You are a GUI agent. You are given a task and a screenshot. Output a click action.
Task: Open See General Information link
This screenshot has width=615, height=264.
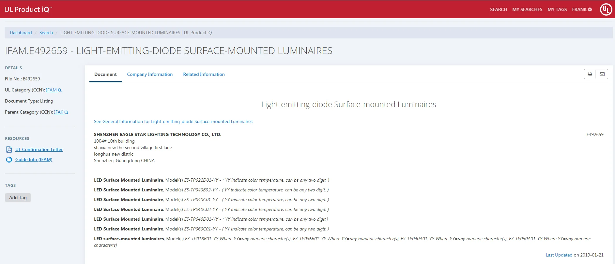(173, 121)
